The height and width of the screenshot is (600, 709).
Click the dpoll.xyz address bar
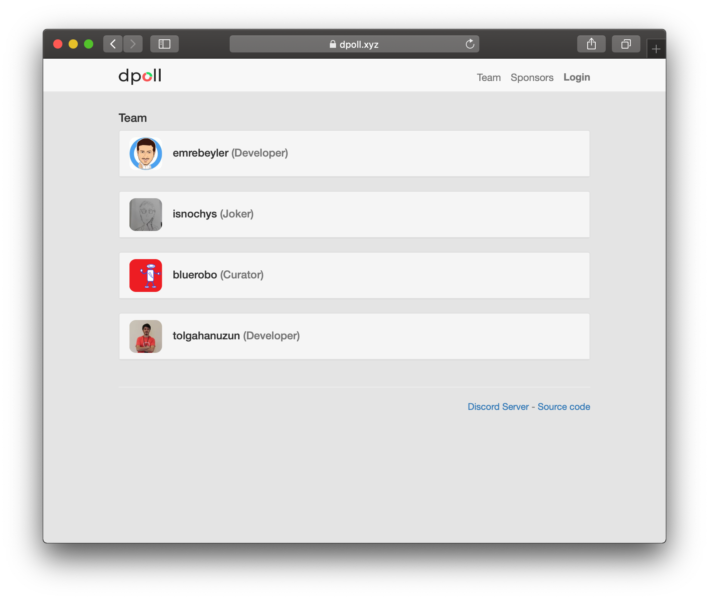[x=354, y=44]
